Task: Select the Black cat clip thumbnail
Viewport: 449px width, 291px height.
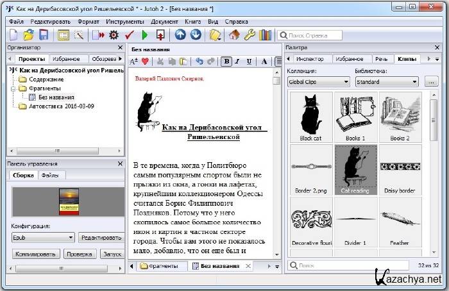Action: (311, 117)
